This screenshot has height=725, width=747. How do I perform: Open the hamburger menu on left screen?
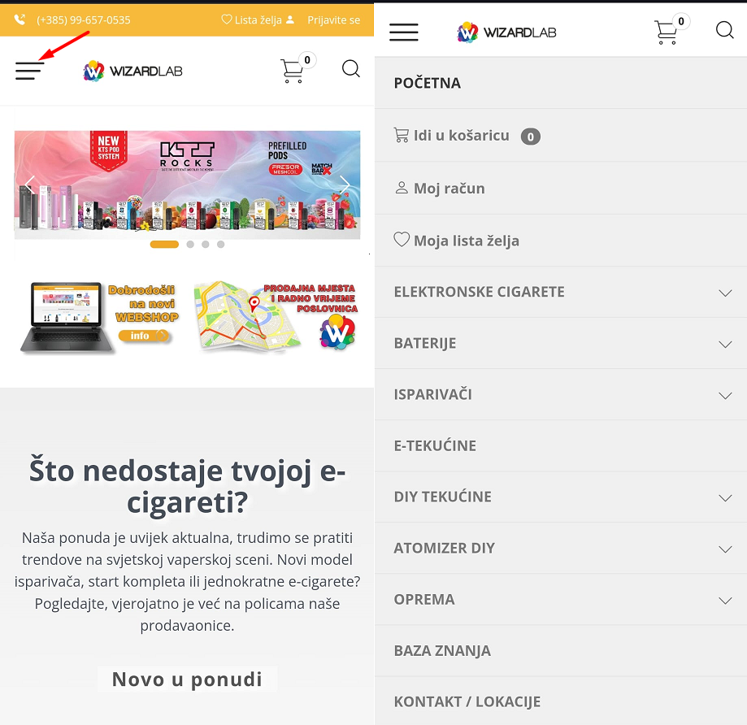tap(29, 71)
